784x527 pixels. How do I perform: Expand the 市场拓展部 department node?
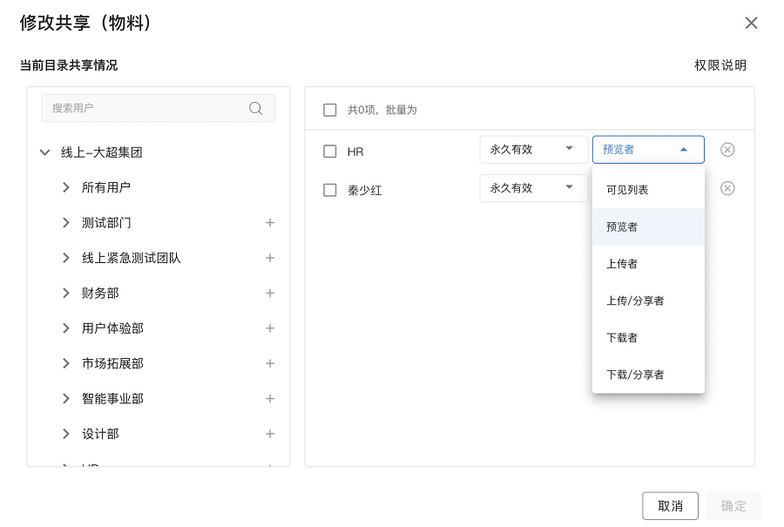pyautogui.click(x=66, y=363)
